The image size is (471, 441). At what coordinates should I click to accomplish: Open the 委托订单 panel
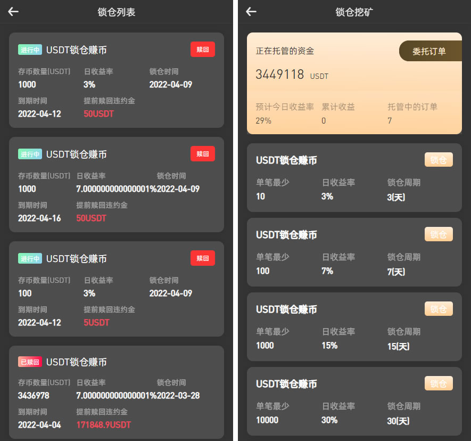pos(431,51)
